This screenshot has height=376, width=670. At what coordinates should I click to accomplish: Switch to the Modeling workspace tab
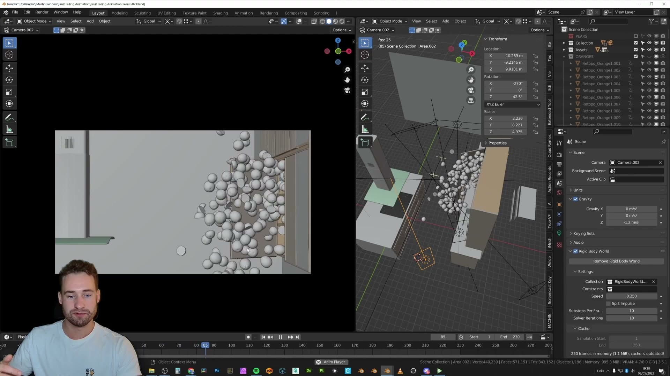tap(119, 13)
